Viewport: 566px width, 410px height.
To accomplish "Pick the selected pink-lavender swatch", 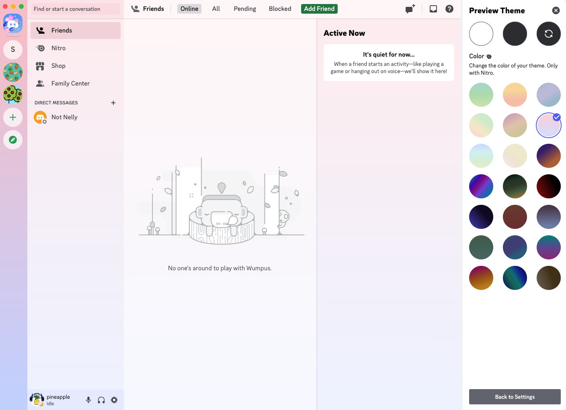I will (549, 125).
